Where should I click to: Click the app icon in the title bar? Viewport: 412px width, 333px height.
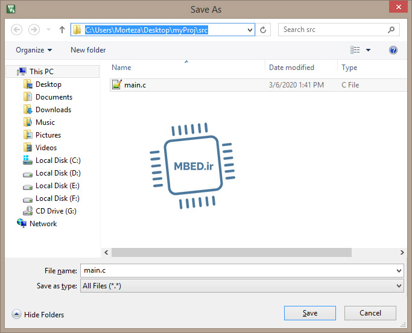point(11,9)
